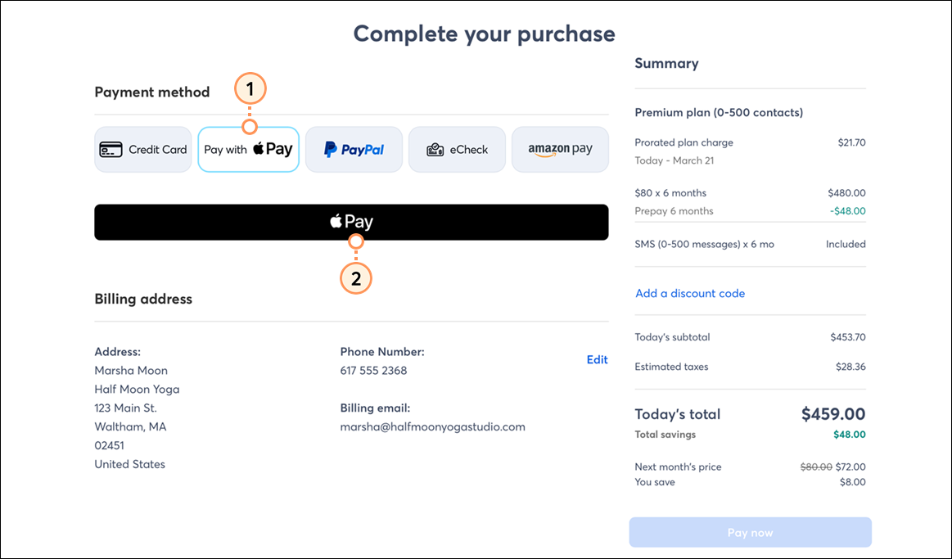Click the Complete your purchase heading
Screen dimensions: 952x559
[x=485, y=34]
